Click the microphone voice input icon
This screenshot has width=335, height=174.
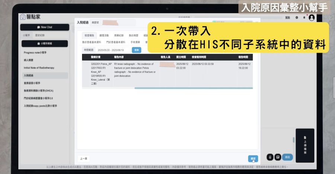click(x=270, y=157)
